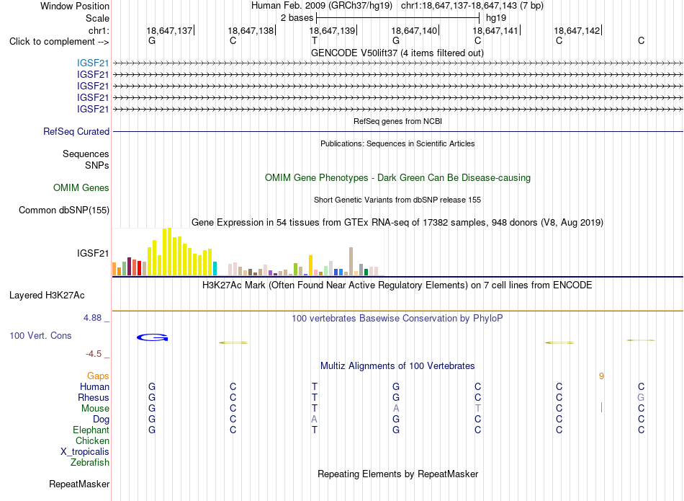Click 'Publications: Sequences in Scientific Articles' title
This screenshot has height=501, width=684.
pyautogui.click(x=397, y=143)
